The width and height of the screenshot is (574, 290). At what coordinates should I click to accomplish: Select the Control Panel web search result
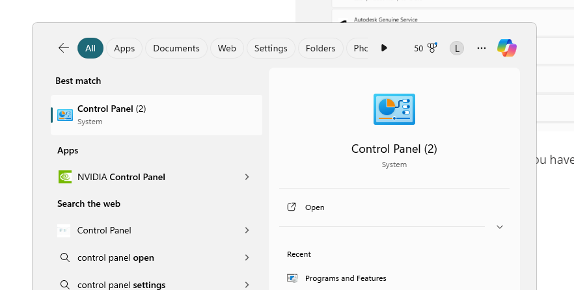tap(156, 230)
